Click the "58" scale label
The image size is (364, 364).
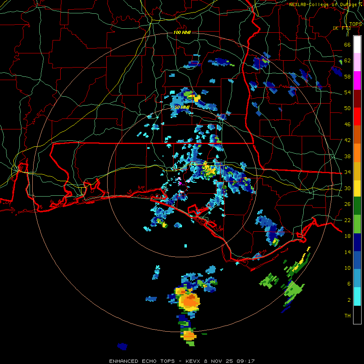point(347,76)
